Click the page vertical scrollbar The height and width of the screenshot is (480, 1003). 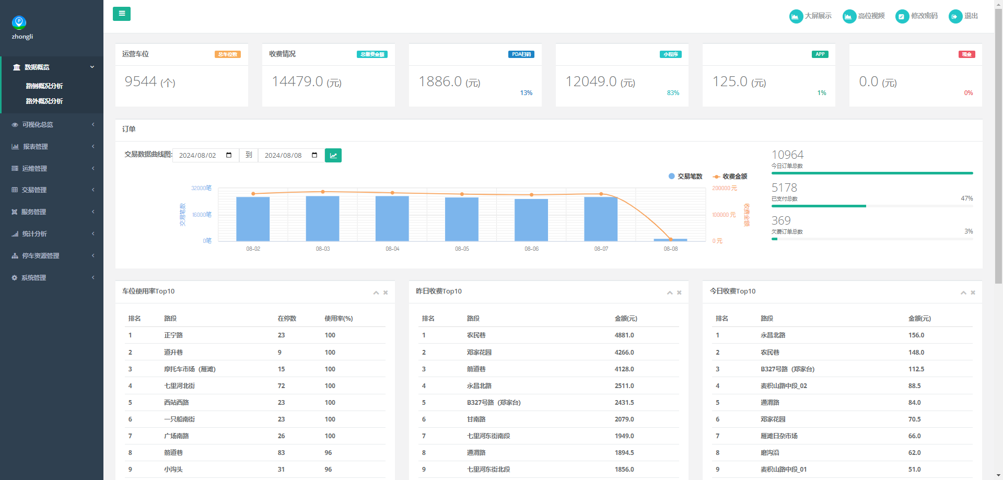tap(998, 145)
